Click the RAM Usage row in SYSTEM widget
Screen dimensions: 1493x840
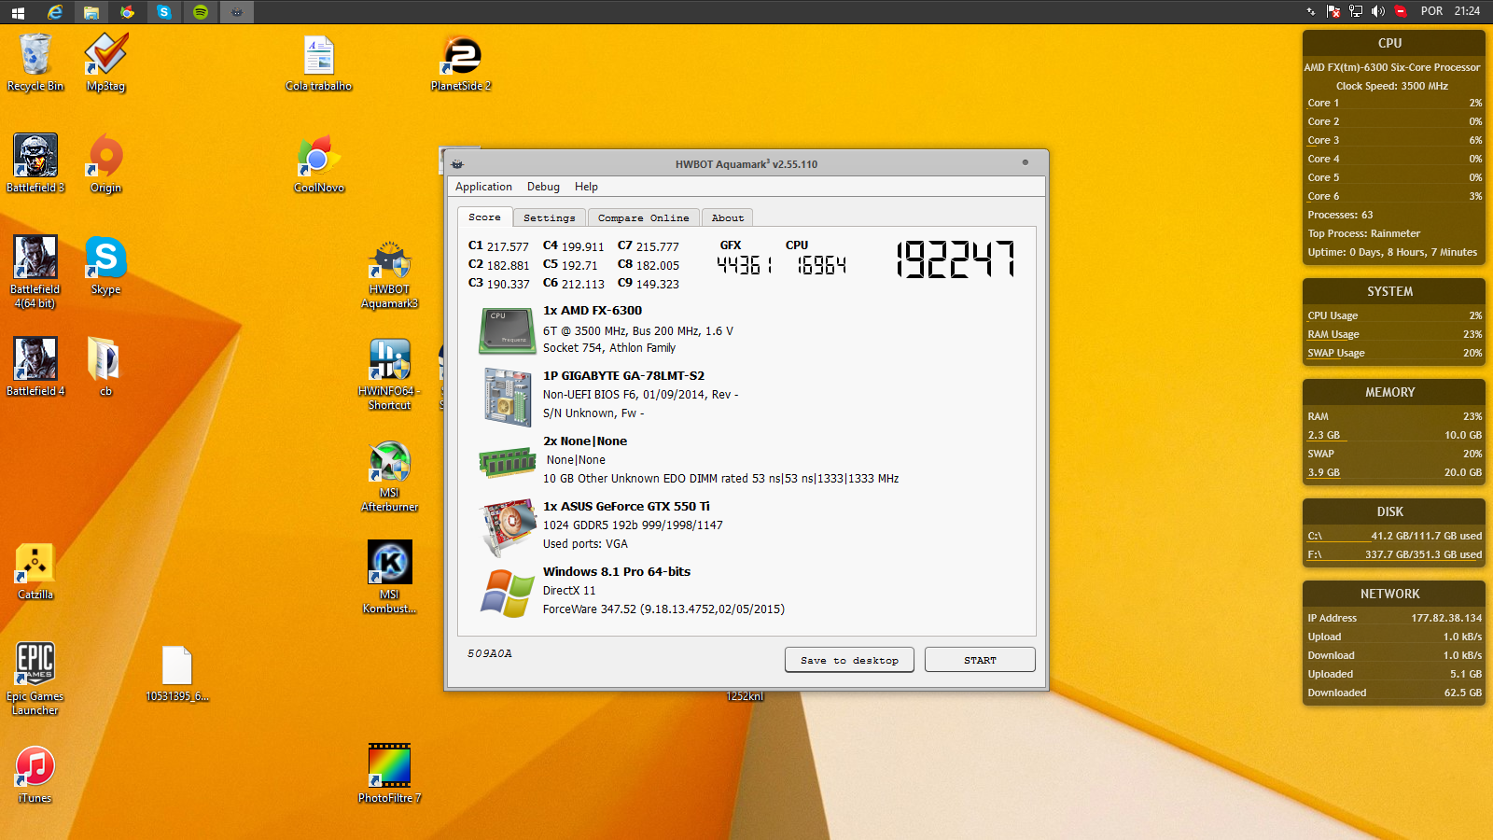point(1394,334)
